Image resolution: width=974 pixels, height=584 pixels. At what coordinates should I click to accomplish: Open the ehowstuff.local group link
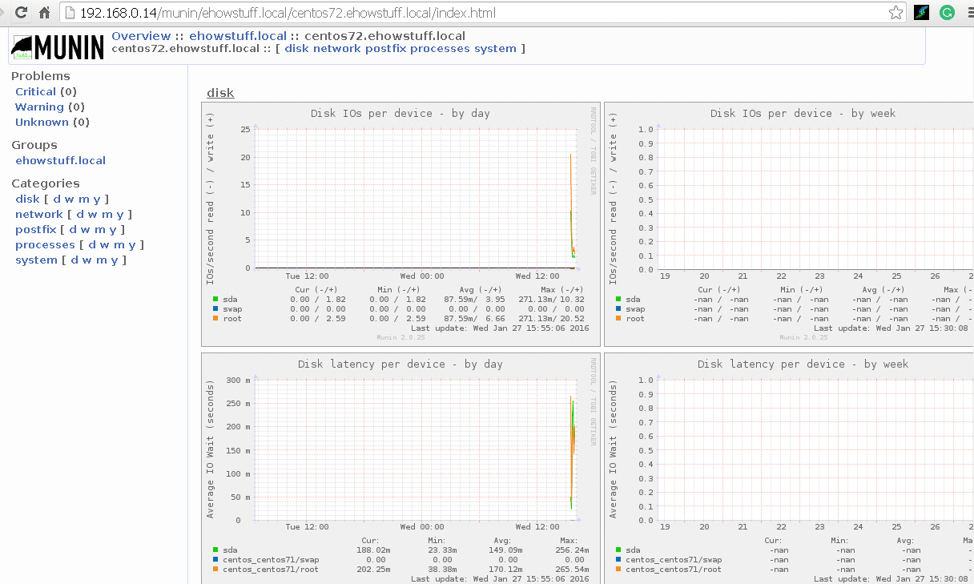[x=60, y=160]
